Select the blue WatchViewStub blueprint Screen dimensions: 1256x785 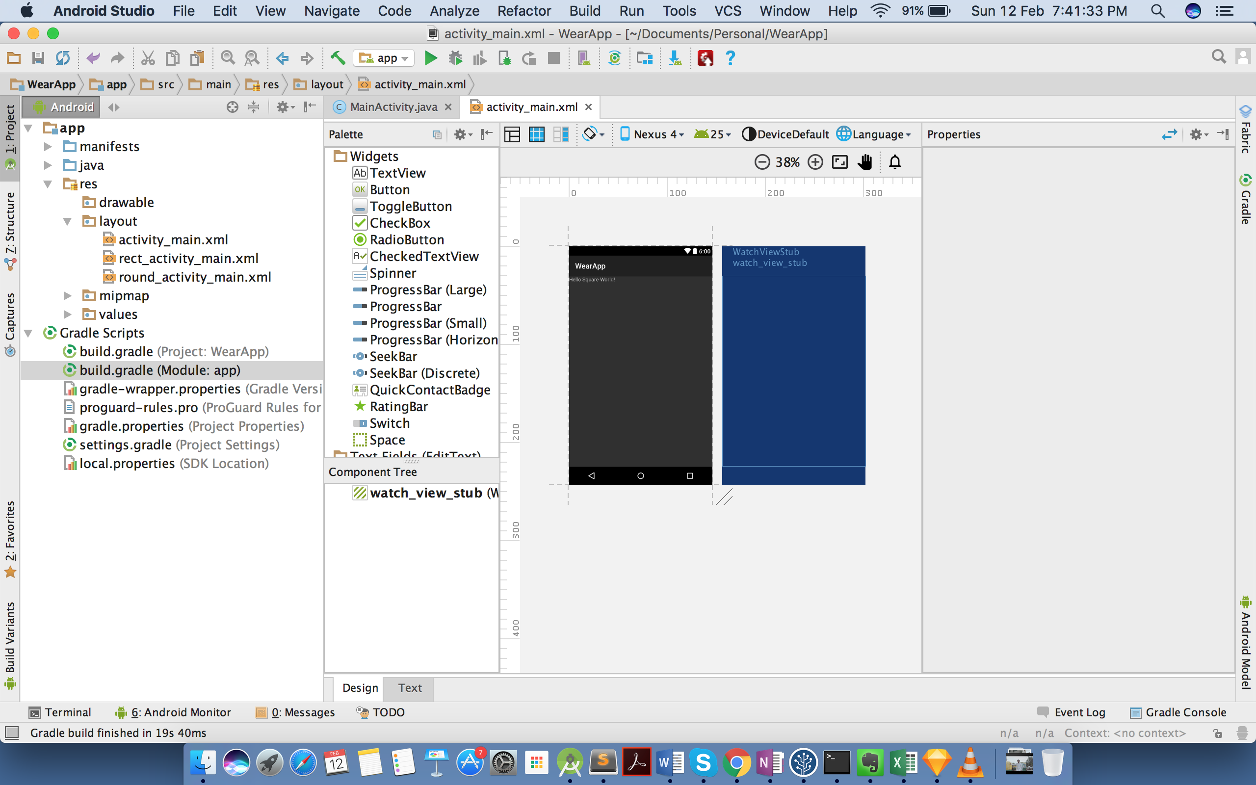[793, 365]
